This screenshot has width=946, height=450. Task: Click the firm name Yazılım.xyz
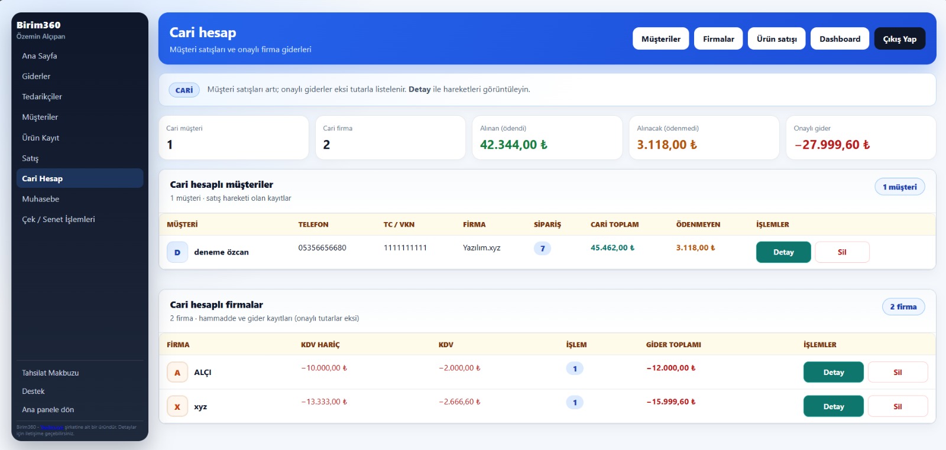click(x=482, y=248)
